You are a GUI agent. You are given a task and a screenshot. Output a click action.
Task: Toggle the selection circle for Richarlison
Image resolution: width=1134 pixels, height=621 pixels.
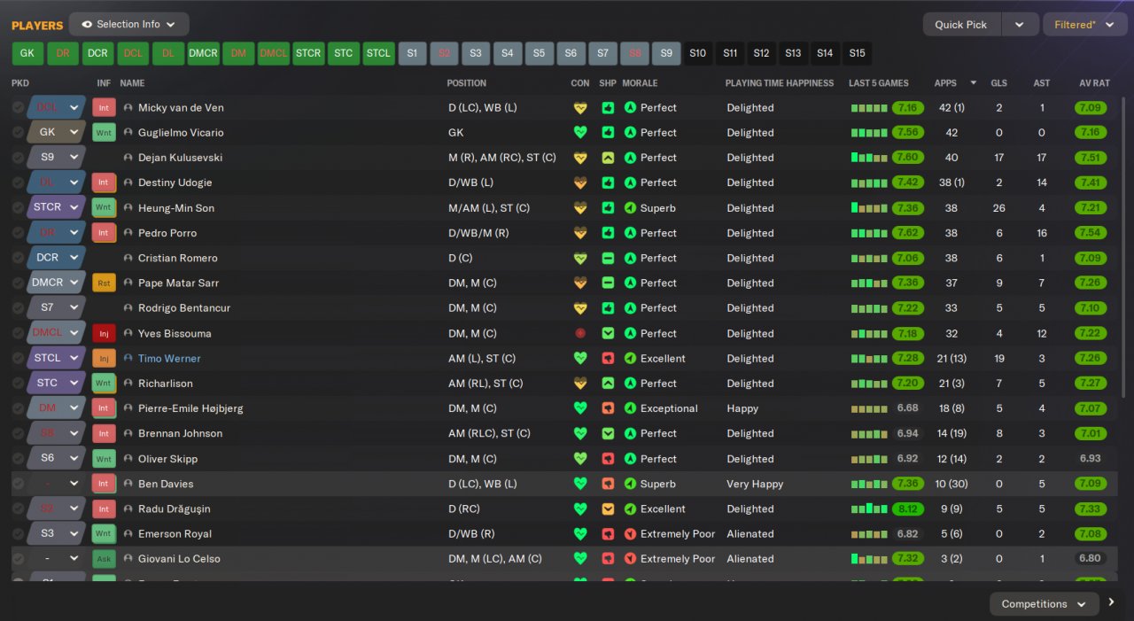tap(18, 384)
